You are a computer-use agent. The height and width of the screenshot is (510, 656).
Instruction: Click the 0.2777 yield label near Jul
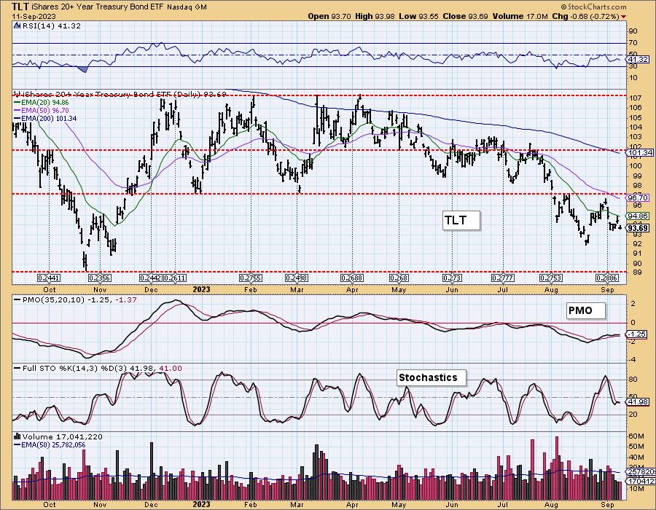(x=502, y=278)
